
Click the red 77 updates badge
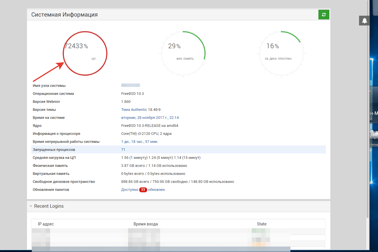tap(143, 190)
